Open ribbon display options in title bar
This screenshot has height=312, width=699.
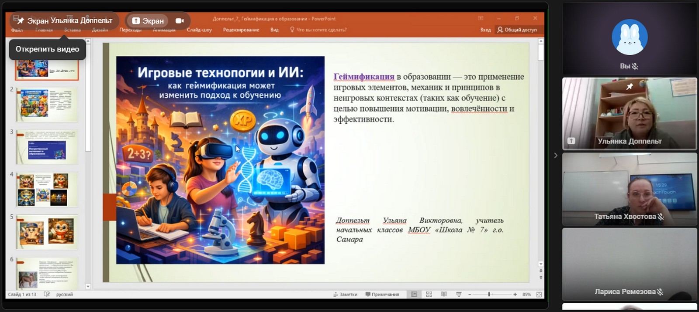481,18
